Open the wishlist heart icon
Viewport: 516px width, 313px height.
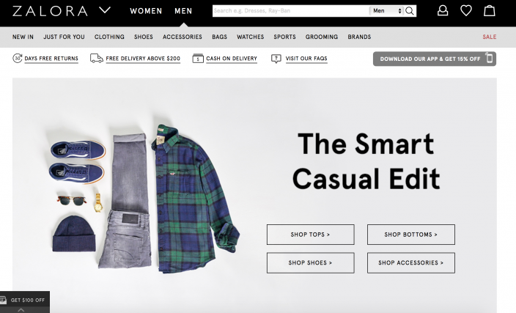tap(466, 10)
